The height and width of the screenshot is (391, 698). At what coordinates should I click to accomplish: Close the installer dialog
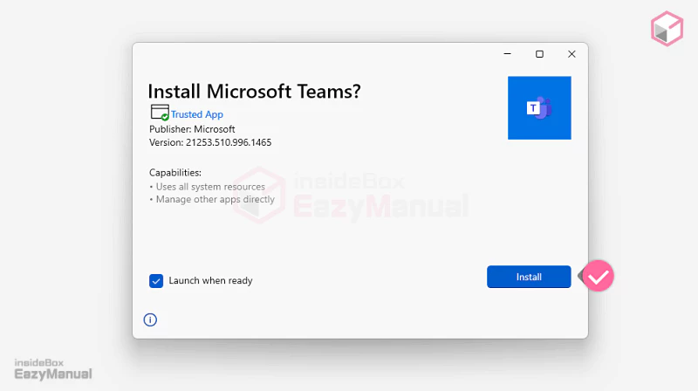tap(571, 54)
